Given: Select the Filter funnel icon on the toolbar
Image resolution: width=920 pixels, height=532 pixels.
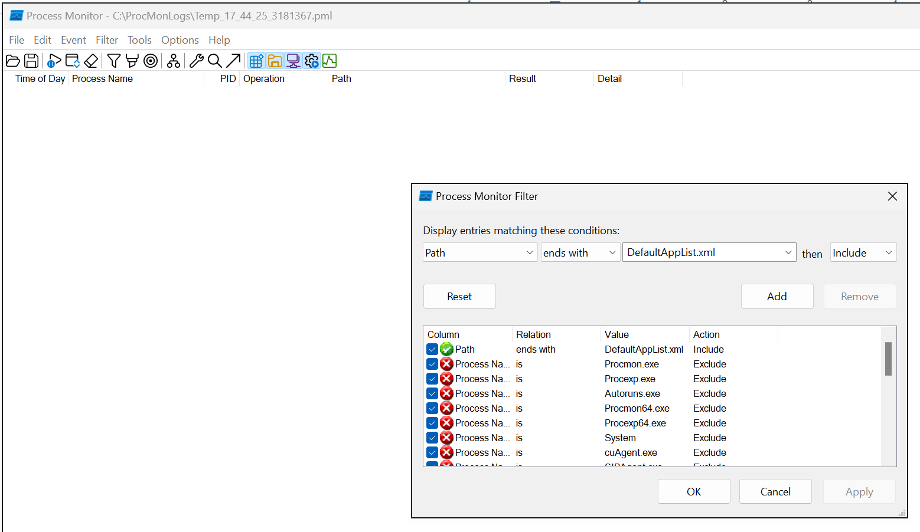Looking at the screenshot, I should [113, 60].
